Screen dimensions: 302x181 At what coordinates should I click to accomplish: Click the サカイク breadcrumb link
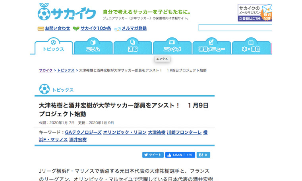point(45,70)
